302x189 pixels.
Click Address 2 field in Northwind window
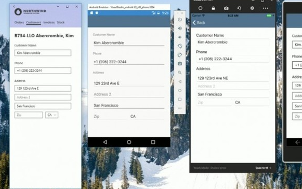coord(43,97)
